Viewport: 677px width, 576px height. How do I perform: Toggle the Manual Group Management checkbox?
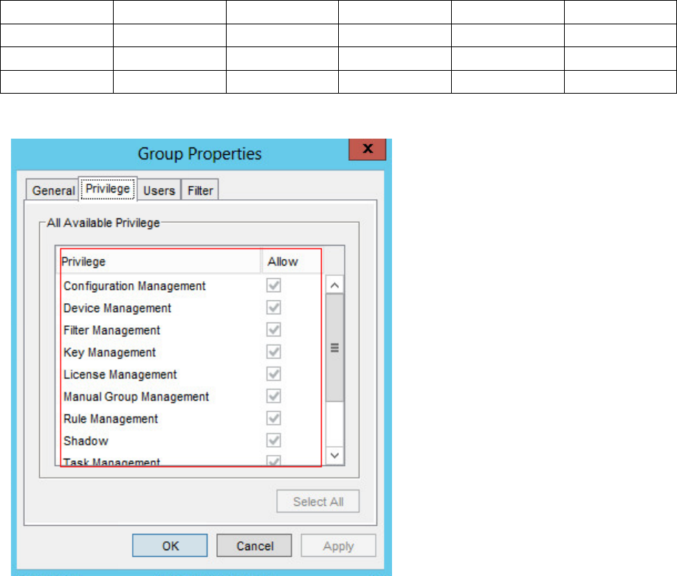coord(274,397)
